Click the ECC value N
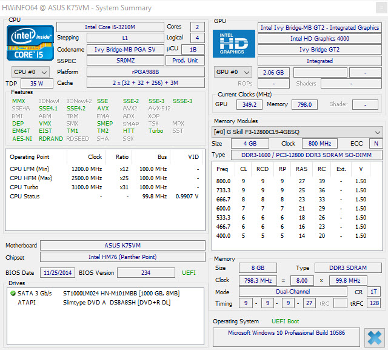 coord(376,144)
